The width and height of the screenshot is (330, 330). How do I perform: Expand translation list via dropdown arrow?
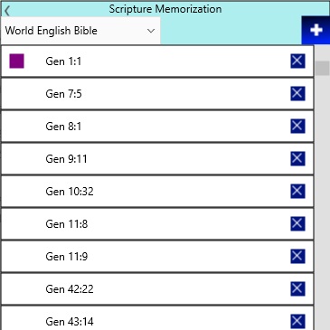click(x=151, y=31)
